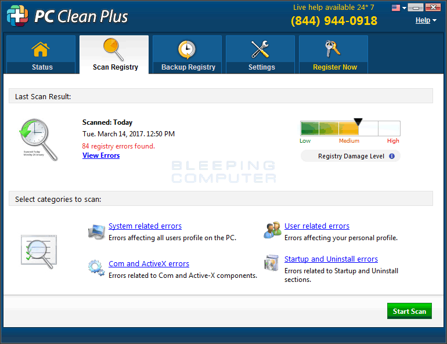Open the Register Now tab
The image size is (447, 344).
[334, 55]
